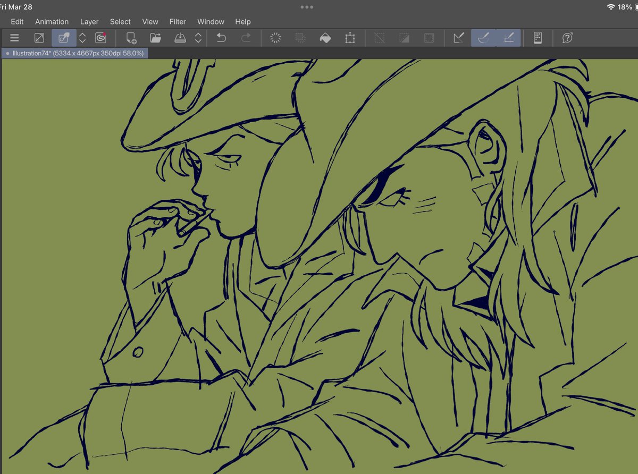
Task: Toggle finger and pen touch gesture mode
Action: click(64, 38)
